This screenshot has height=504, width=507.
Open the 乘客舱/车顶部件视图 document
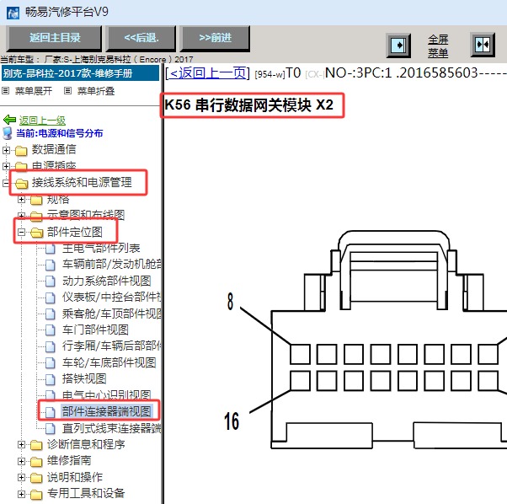click(112, 314)
